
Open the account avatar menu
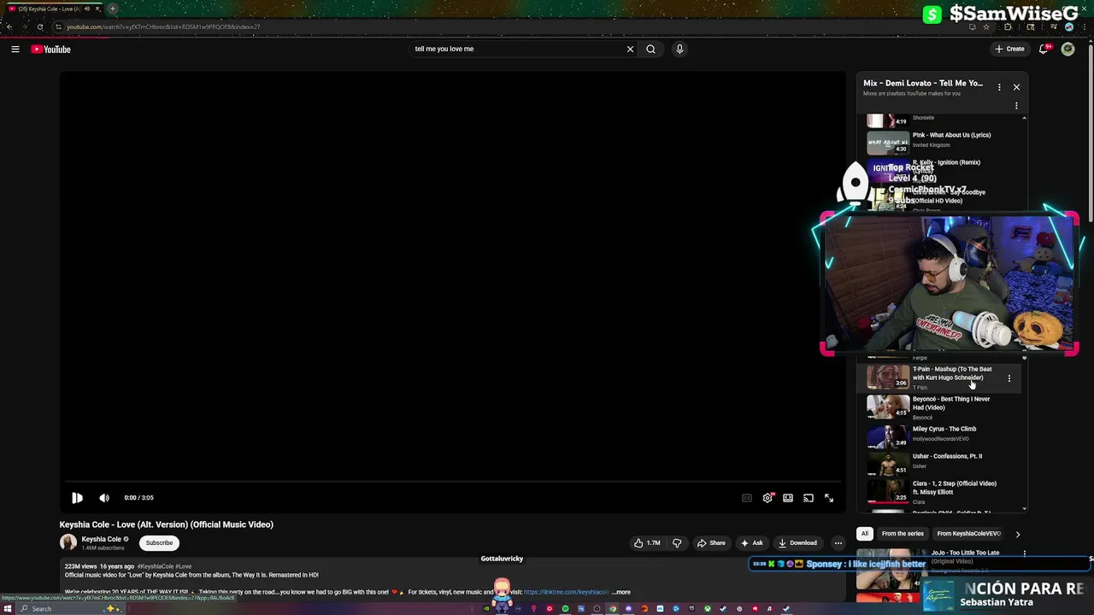[x=1068, y=49]
